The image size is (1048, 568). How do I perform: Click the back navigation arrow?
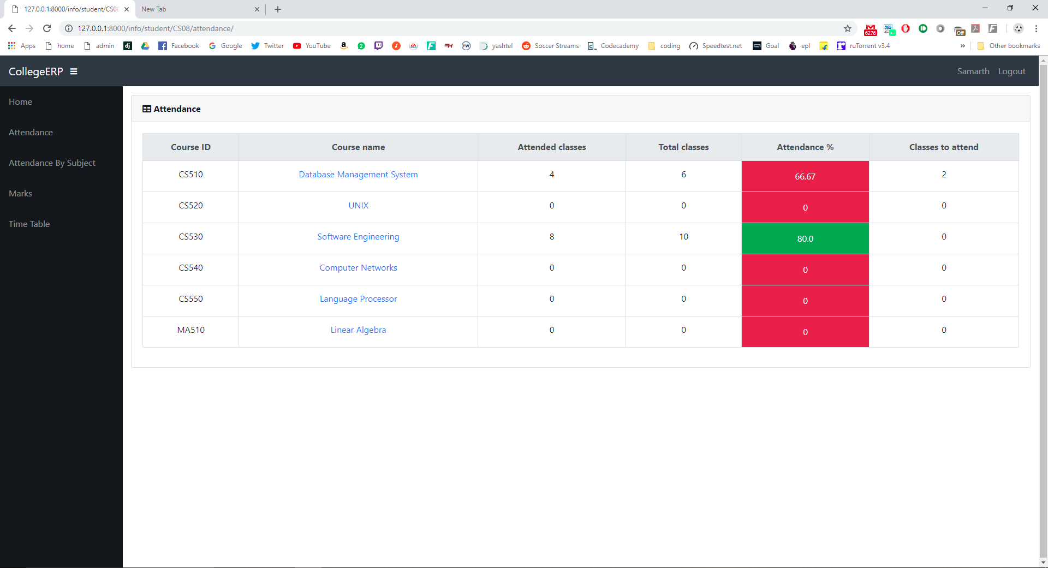pos(12,28)
